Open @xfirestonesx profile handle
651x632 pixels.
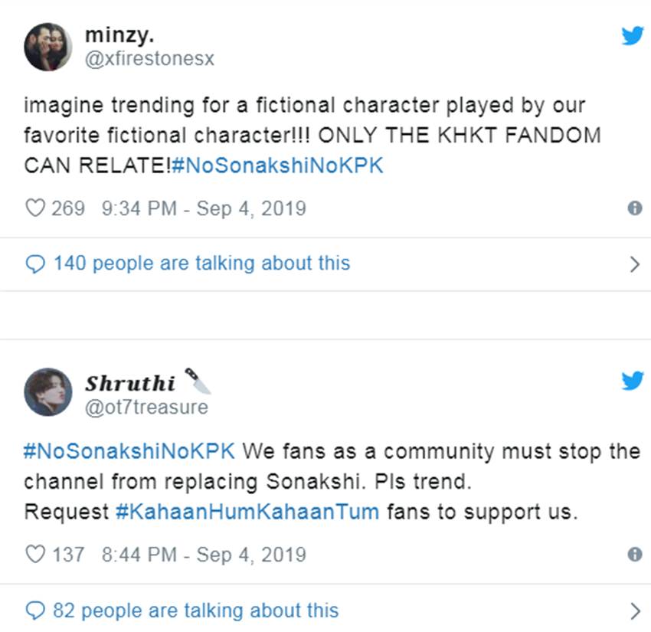tap(149, 60)
